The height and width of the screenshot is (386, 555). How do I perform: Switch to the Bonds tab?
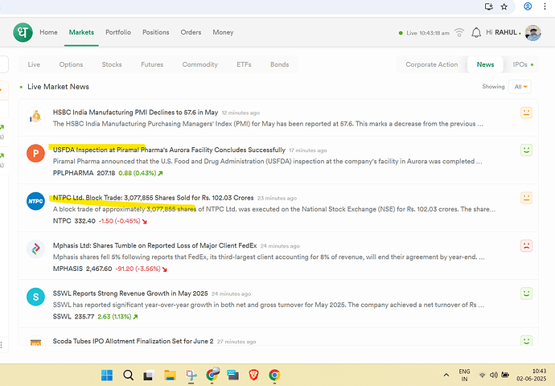click(280, 64)
